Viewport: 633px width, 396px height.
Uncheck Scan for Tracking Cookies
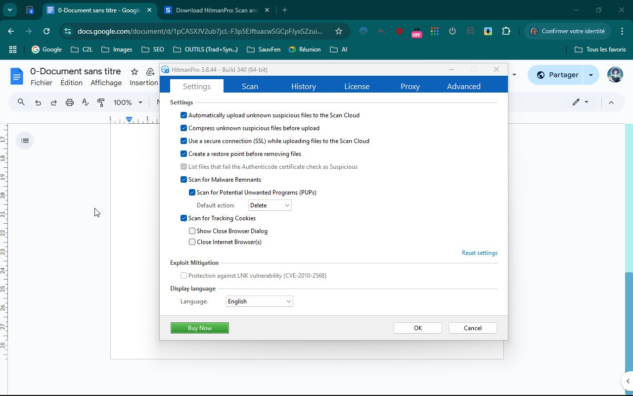[184, 218]
